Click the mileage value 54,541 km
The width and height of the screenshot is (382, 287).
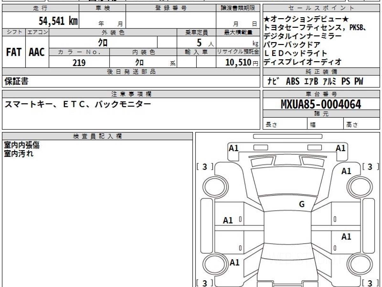click(x=58, y=21)
